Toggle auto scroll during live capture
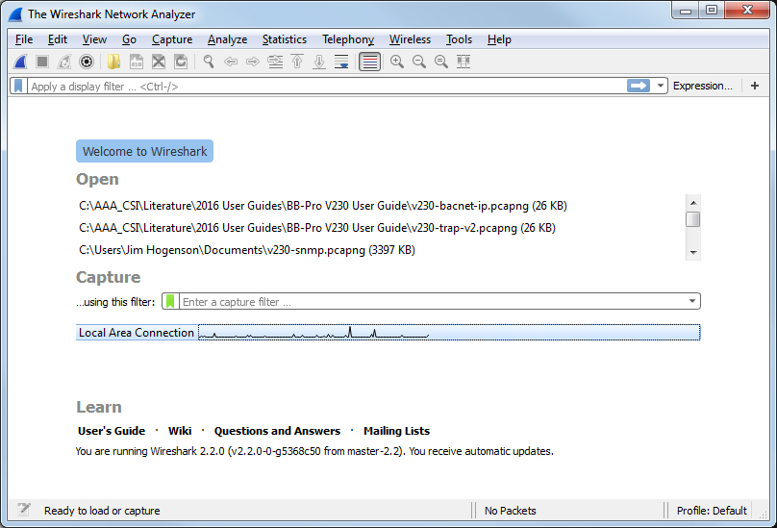The height and width of the screenshot is (528, 777). 341,62
